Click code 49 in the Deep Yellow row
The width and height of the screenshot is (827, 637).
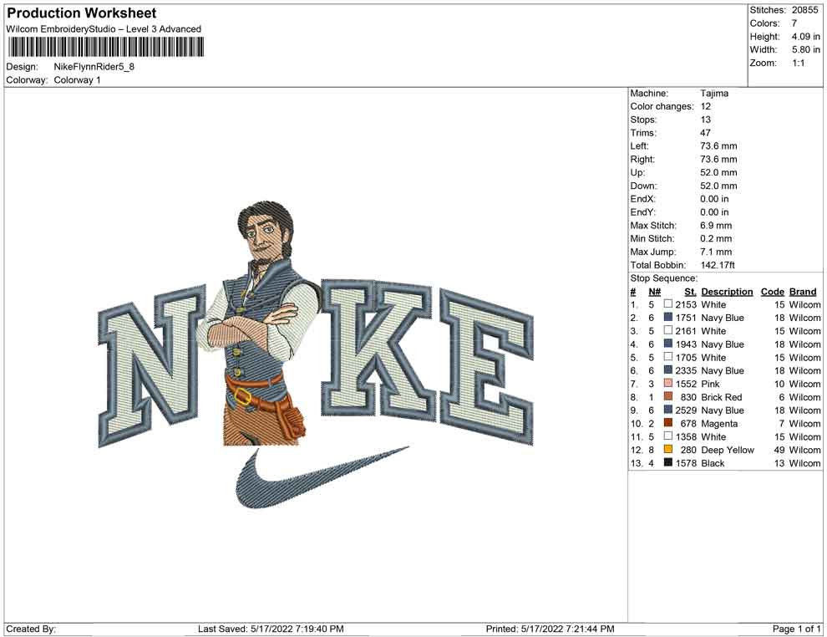click(779, 450)
